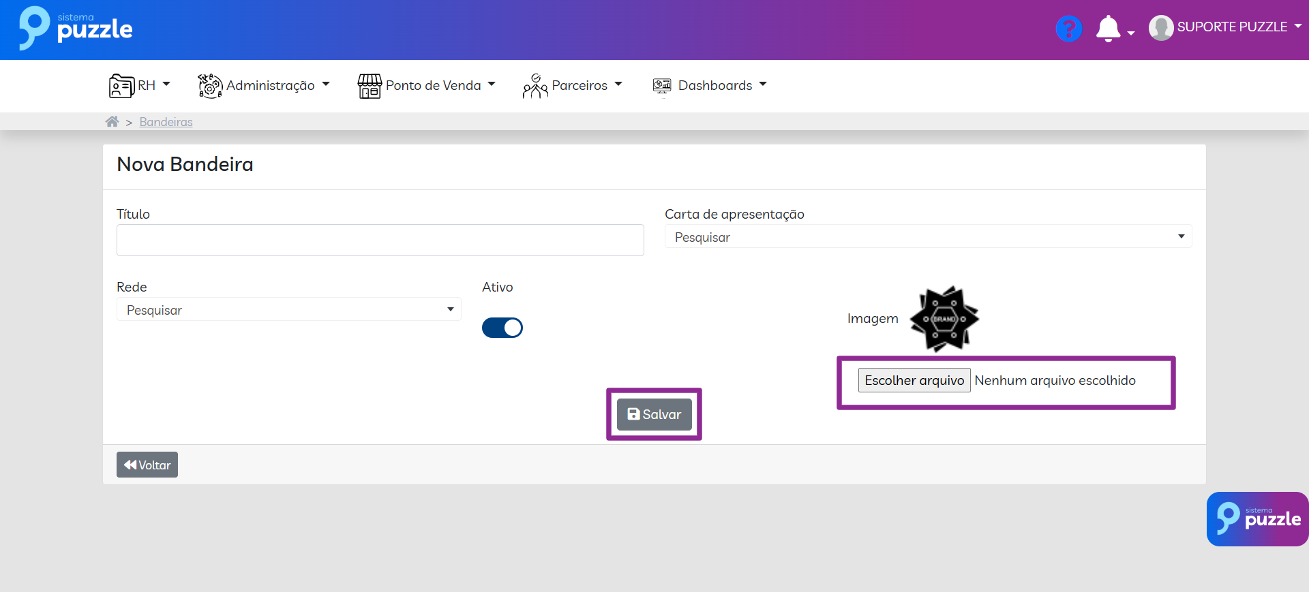
Task: Click the Administração gears icon
Action: click(x=210, y=86)
